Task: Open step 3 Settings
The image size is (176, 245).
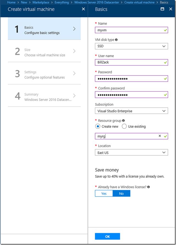Action: click(44, 75)
